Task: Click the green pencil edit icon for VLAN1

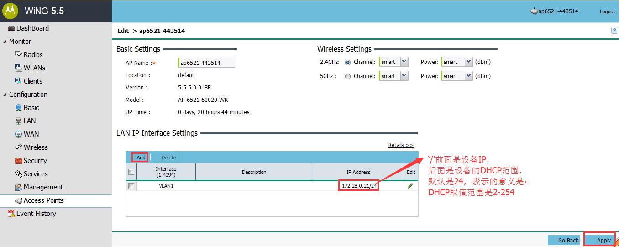Action: point(410,186)
